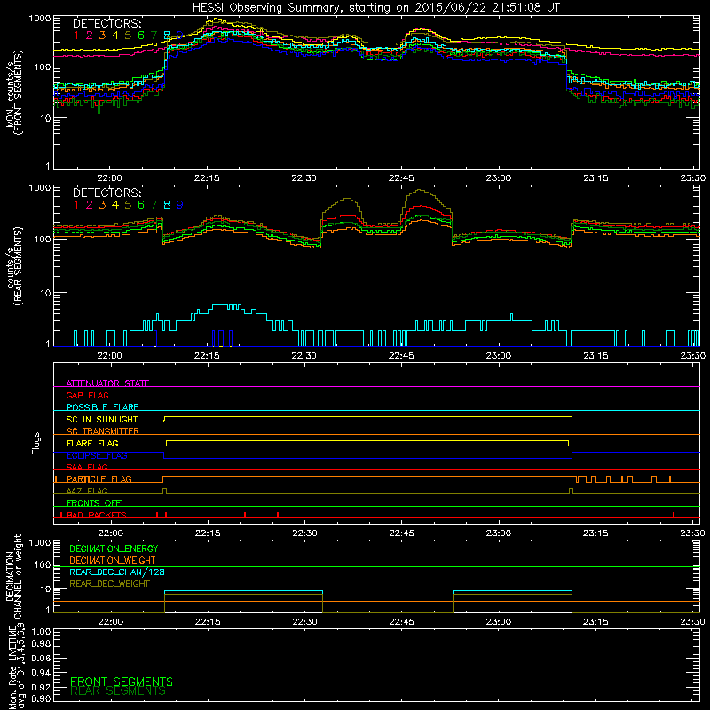Viewport: 710px width, 710px height.
Task: Select blue detector number 9 in front segments legend
Action: coord(180,35)
